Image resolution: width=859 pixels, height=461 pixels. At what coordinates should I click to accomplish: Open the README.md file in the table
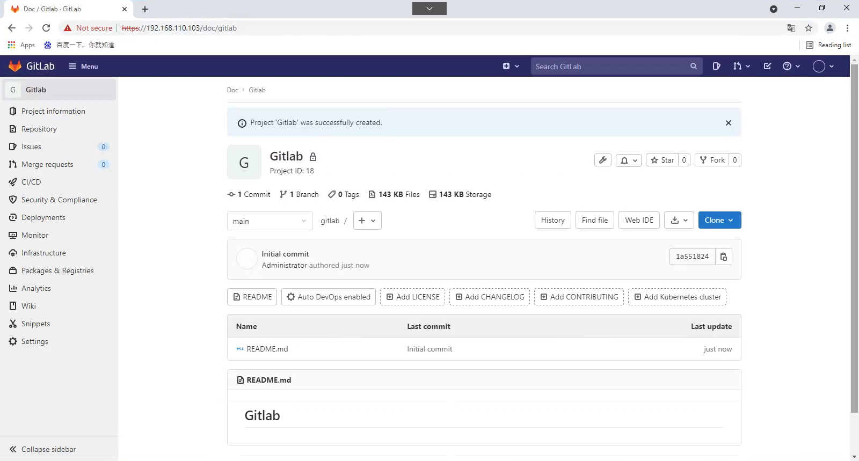[x=267, y=349]
